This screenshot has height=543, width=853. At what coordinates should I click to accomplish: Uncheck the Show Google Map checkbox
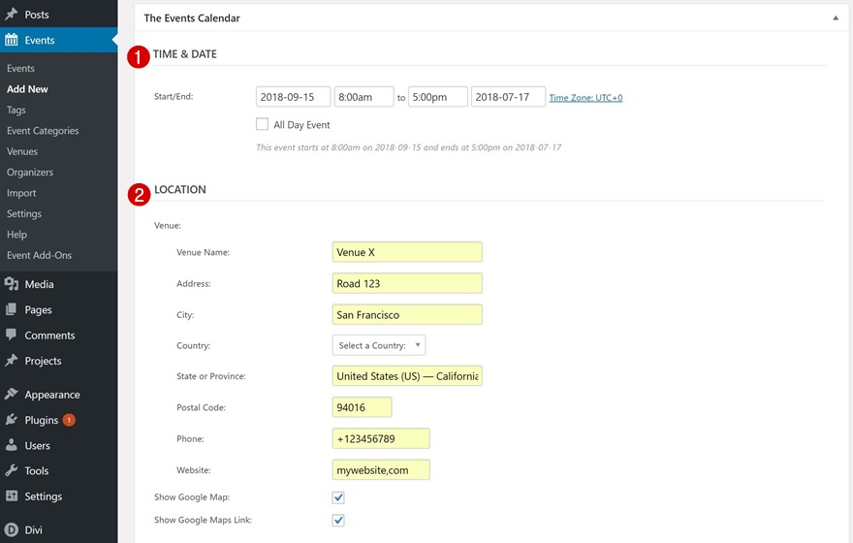click(x=338, y=497)
